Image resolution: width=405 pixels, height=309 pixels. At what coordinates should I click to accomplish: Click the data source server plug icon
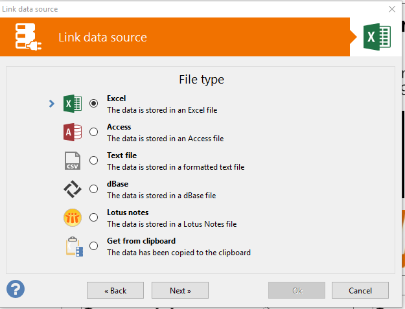tap(28, 37)
